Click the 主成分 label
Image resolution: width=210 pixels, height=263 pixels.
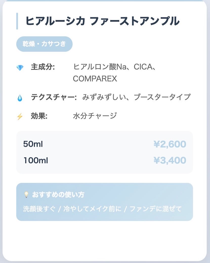coord(43,67)
